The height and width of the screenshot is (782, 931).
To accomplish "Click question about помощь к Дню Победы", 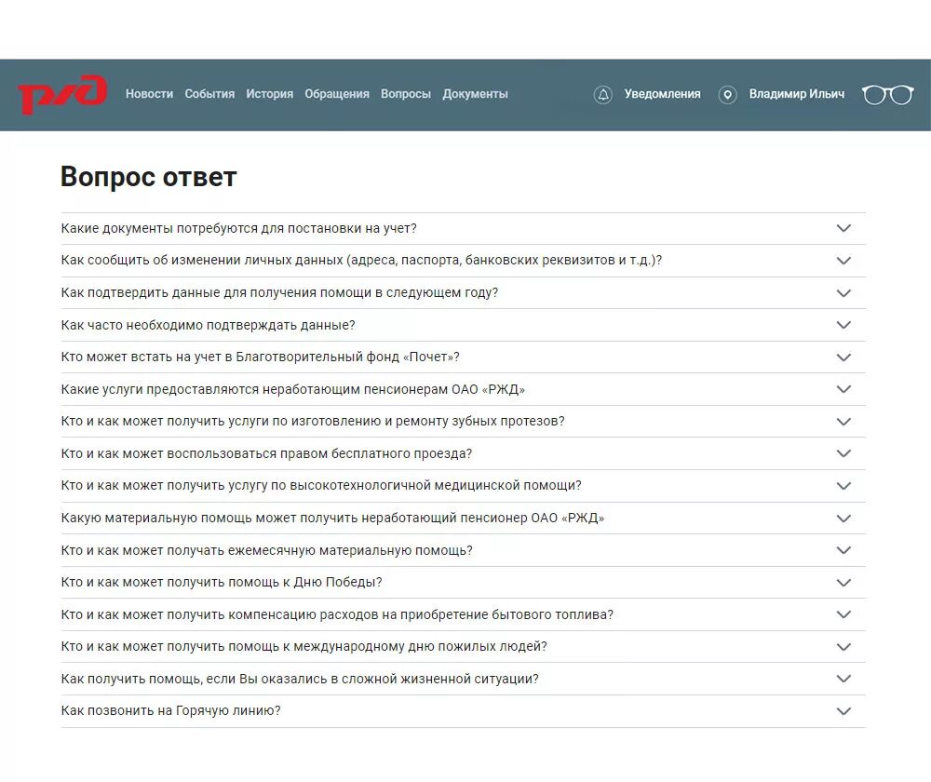I will pos(221,583).
